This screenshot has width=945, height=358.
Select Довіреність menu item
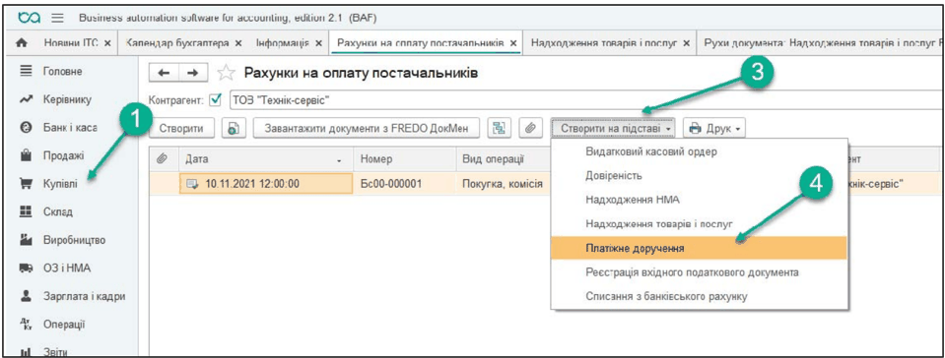[699, 176]
